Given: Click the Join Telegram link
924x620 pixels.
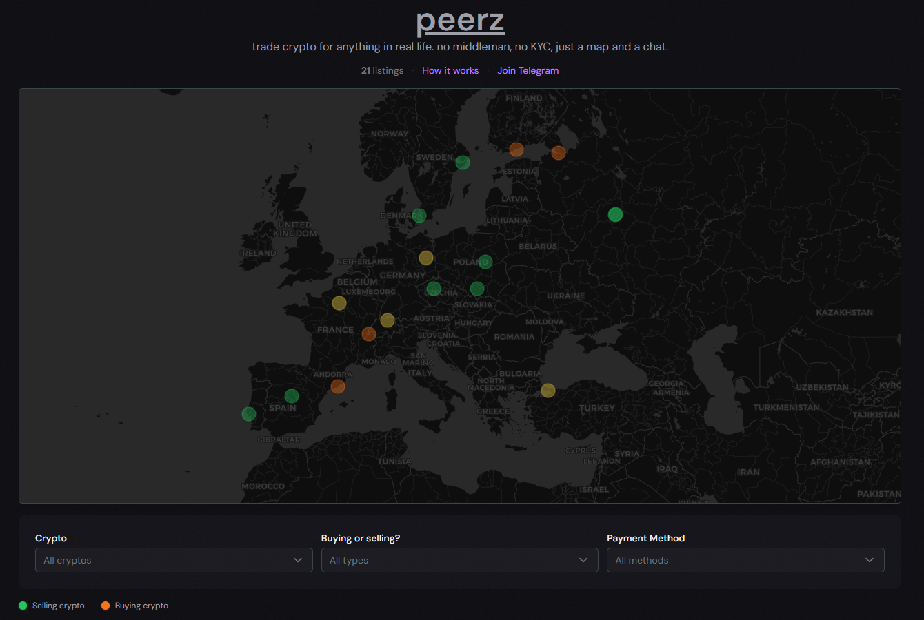Looking at the screenshot, I should pyautogui.click(x=528, y=70).
